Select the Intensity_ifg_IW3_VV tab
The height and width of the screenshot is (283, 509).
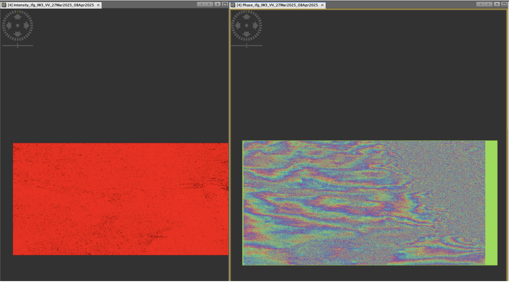pyautogui.click(x=51, y=5)
